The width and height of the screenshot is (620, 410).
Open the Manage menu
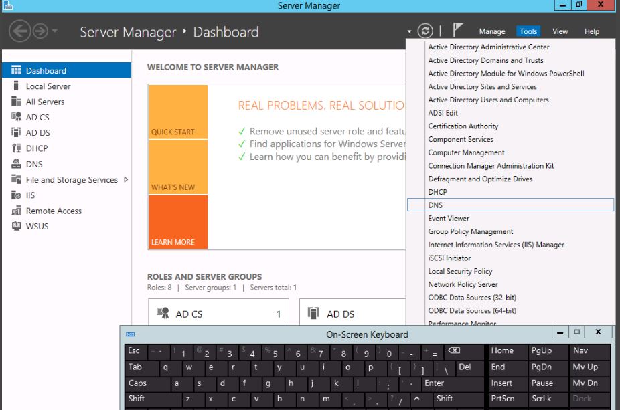pyautogui.click(x=491, y=31)
